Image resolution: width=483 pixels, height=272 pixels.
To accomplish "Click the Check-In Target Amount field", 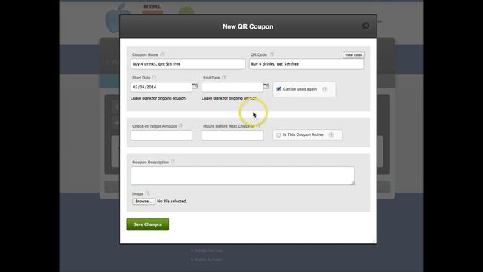I will click(x=161, y=135).
